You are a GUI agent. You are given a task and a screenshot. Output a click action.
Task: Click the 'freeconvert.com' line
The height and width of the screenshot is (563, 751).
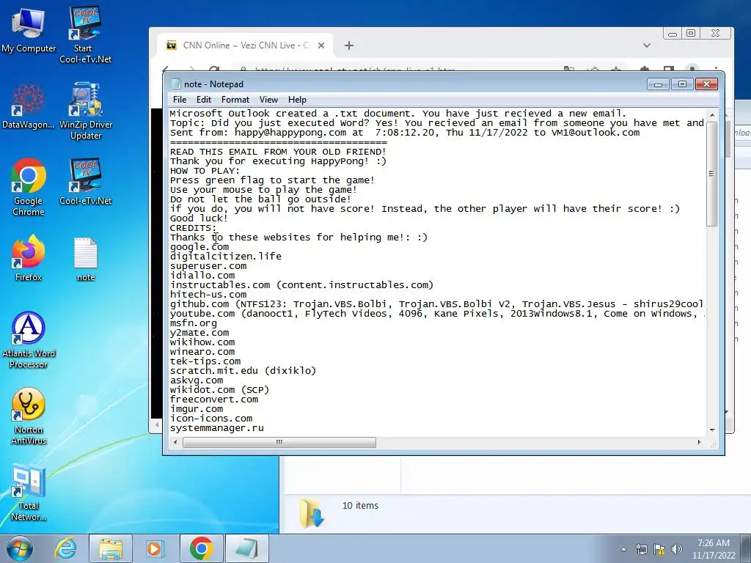pos(214,400)
